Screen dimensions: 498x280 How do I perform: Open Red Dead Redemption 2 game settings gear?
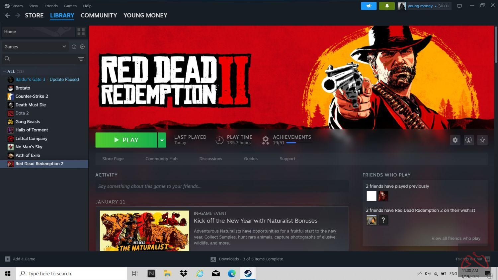pos(455,140)
